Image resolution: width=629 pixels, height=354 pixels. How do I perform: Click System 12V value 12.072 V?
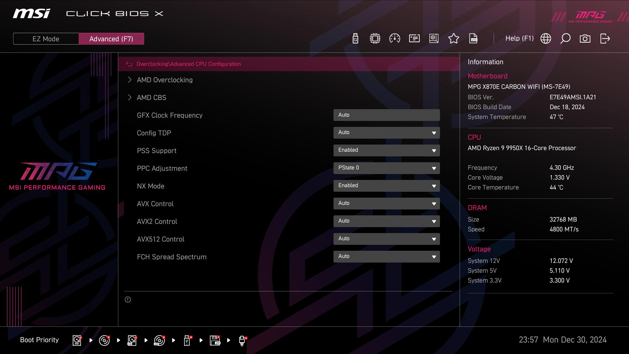point(561,261)
